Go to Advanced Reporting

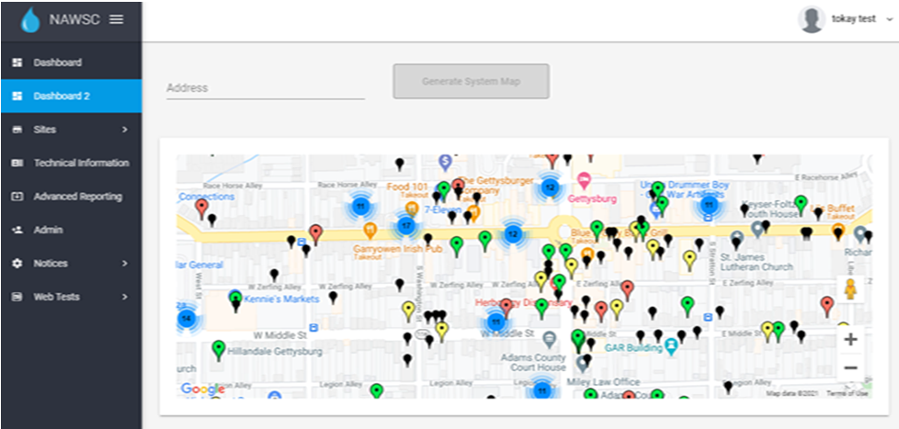pos(71,197)
